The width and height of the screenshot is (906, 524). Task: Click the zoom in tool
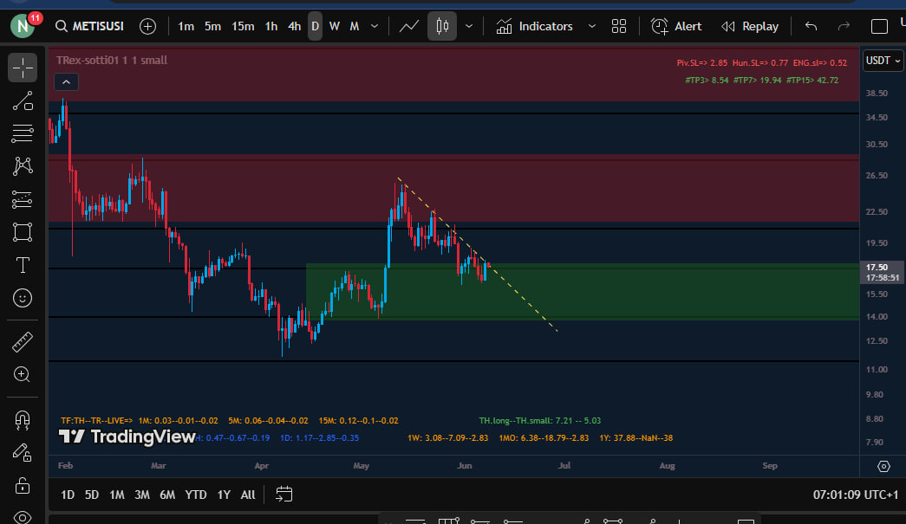click(x=23, y=375)
